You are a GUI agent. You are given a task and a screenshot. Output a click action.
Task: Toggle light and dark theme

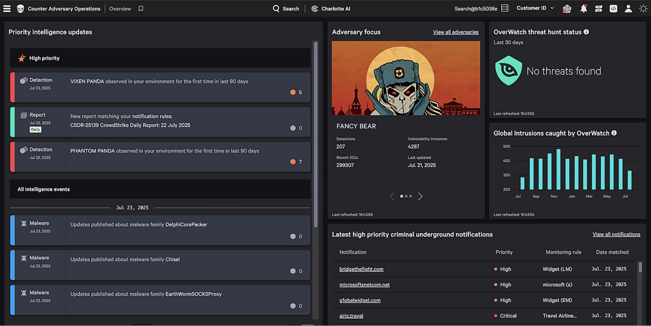[x=643, y=8]
